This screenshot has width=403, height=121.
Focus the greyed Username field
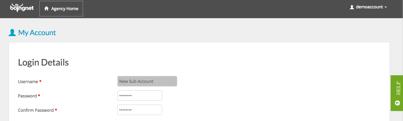tap(147, 81)
